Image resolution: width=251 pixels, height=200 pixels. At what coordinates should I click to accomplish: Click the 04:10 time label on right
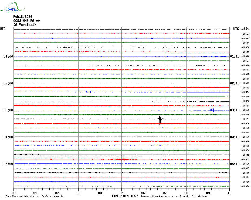tap(235, 137)
